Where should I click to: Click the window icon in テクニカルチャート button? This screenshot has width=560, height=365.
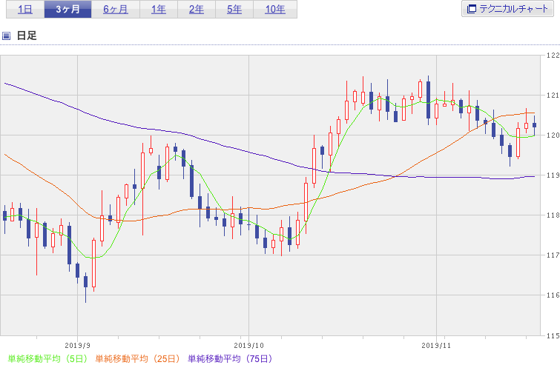[x=472, y=9]
